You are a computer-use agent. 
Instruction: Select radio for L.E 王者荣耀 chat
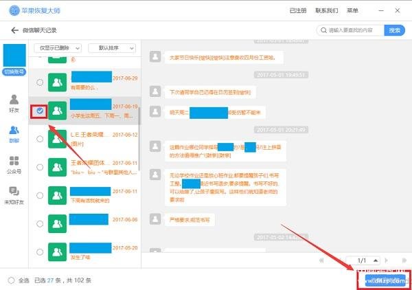coord(40,139)
